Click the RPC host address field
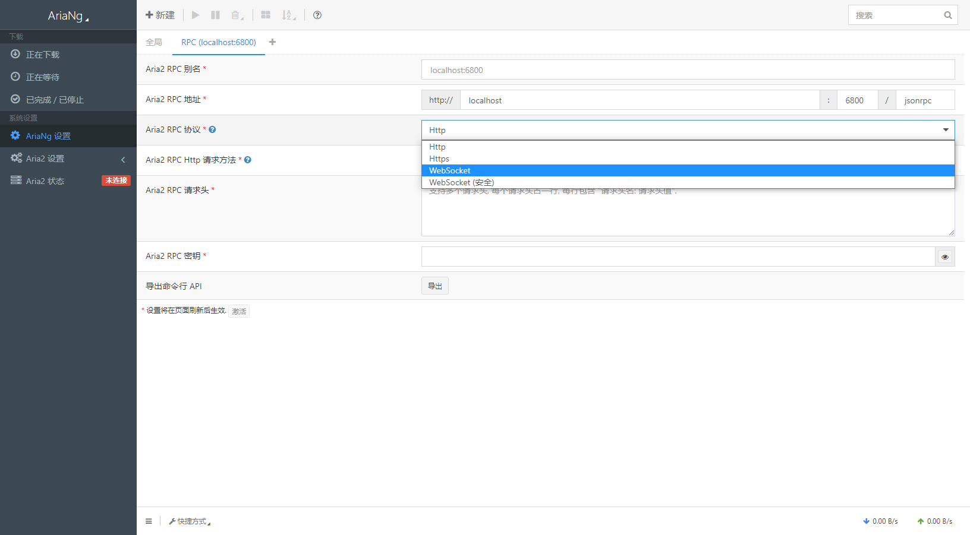Screen dimensions: 970x535 pos(640,100)
